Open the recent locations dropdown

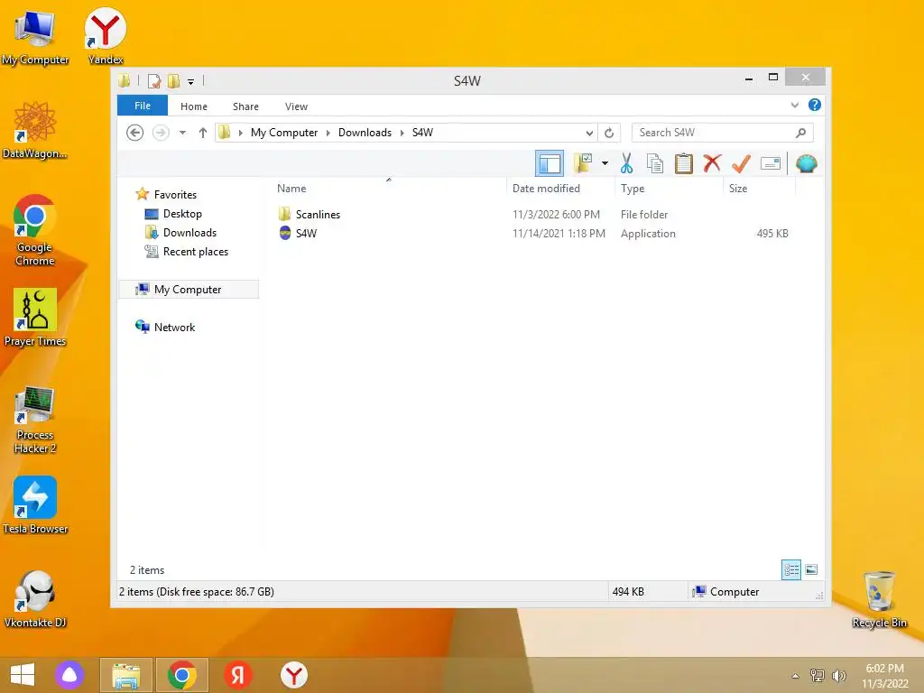coord(182,133)
